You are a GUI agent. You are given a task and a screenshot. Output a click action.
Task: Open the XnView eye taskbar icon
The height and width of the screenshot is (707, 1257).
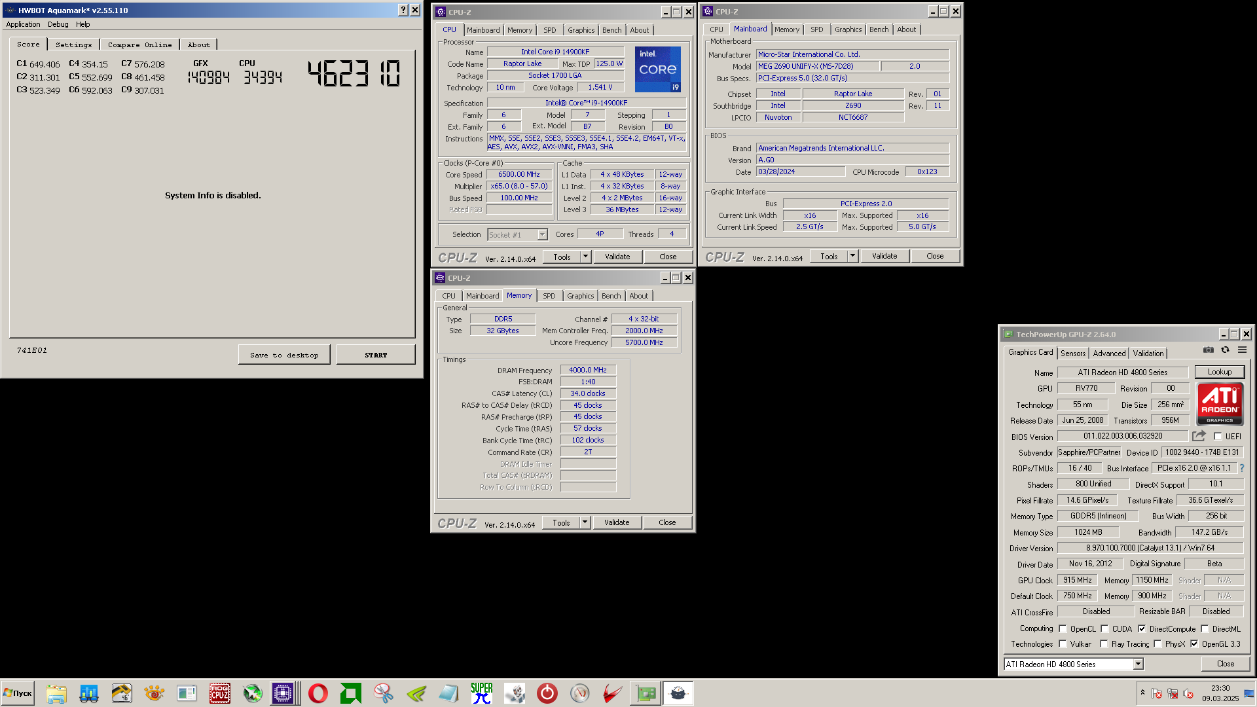click(x=155, y=693)
